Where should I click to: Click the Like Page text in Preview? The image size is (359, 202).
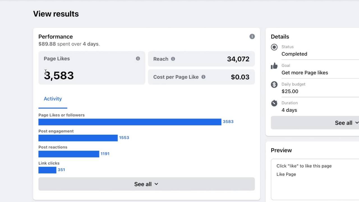point(286,174)
